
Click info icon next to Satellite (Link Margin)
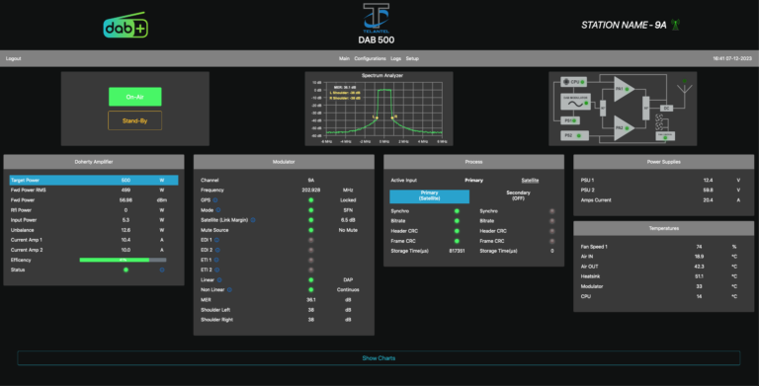[253, 220]
